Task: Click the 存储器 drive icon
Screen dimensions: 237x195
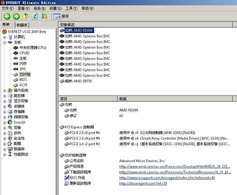Action: pyautogui.click(x=10, y=112)
